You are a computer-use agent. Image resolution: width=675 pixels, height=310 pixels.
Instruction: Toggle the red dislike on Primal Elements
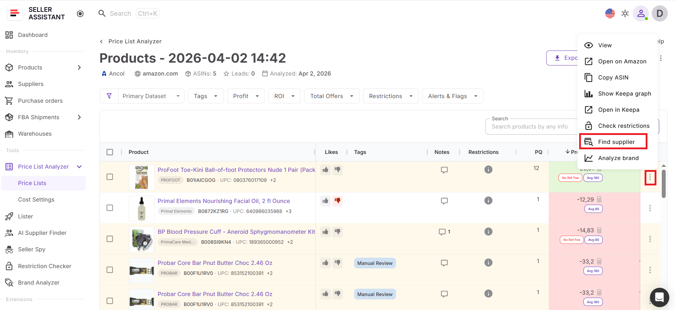(x=337, y=201)
